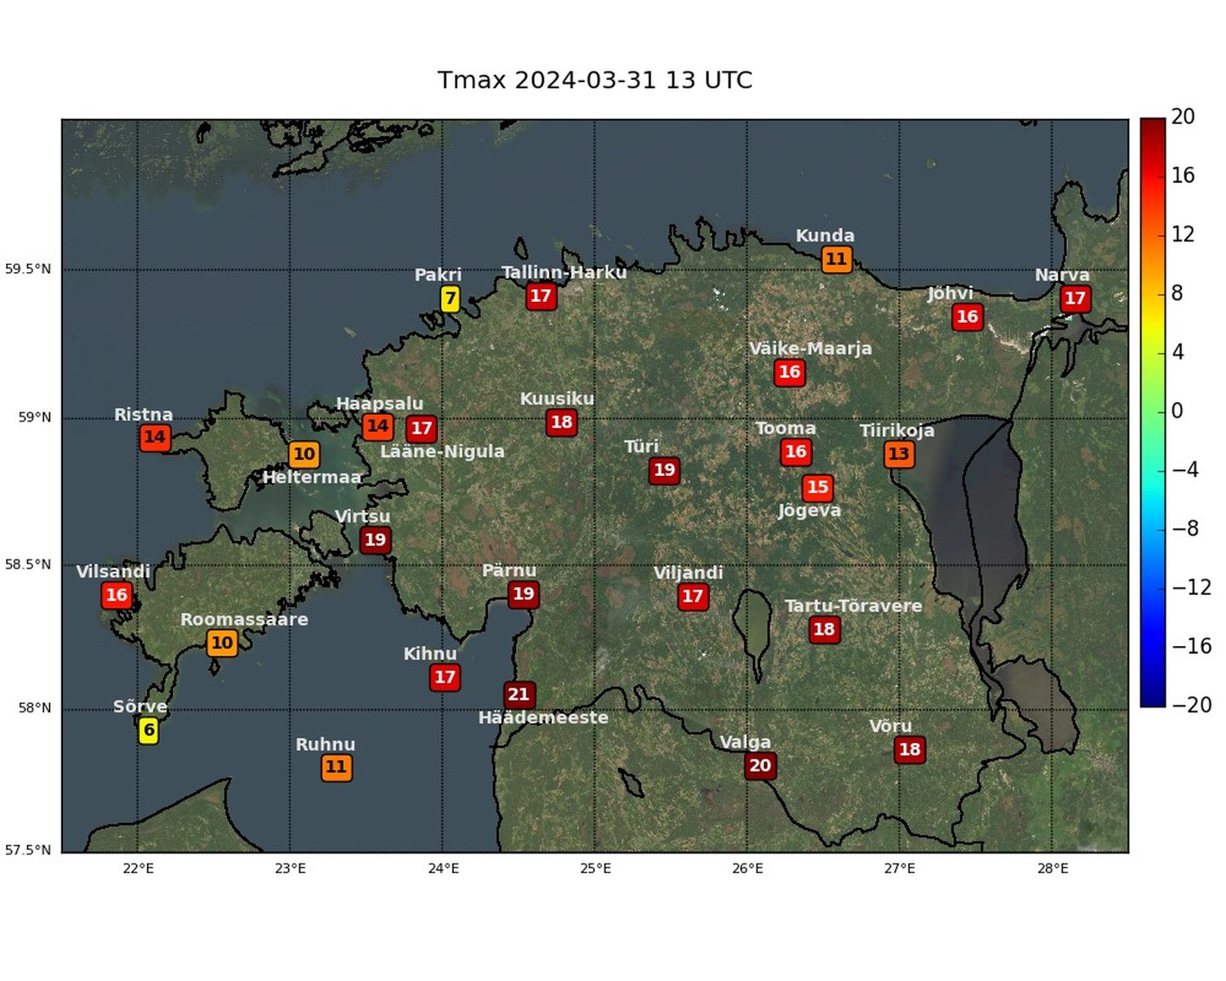Click the Võru marker showing 18

click(x=910, y=750)
